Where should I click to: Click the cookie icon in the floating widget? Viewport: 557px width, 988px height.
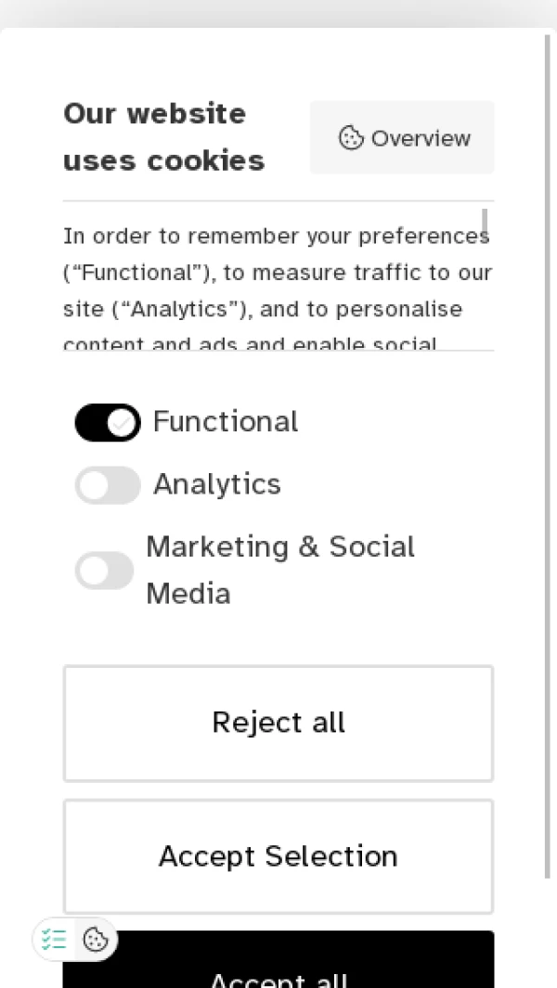click(x=96, y=940)
